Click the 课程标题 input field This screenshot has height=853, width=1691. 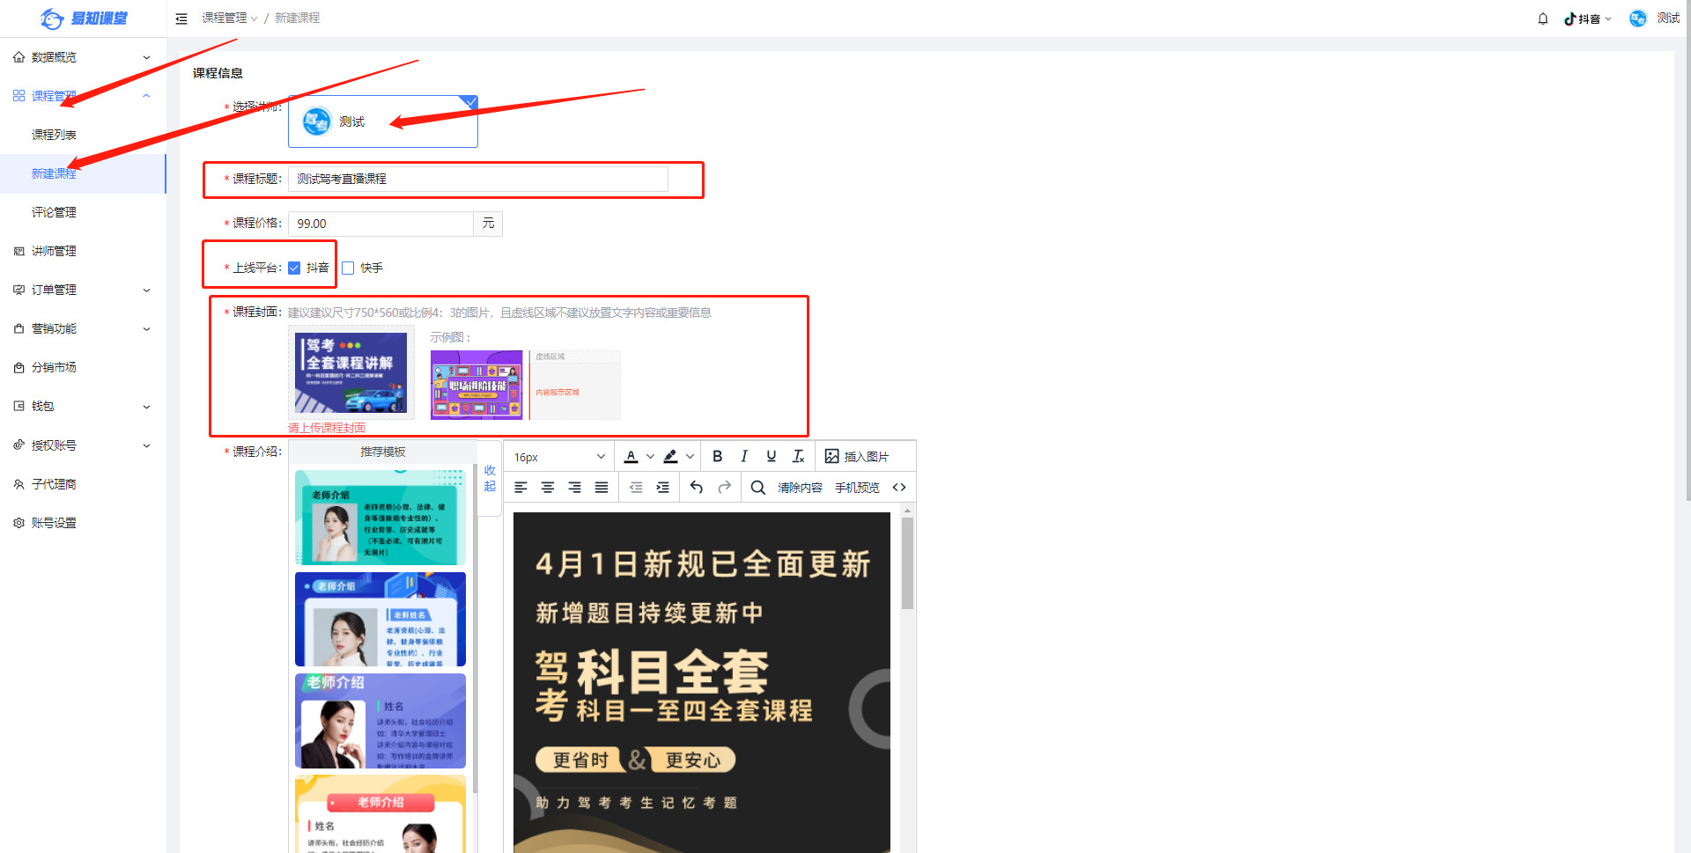[x=477, y=179]
